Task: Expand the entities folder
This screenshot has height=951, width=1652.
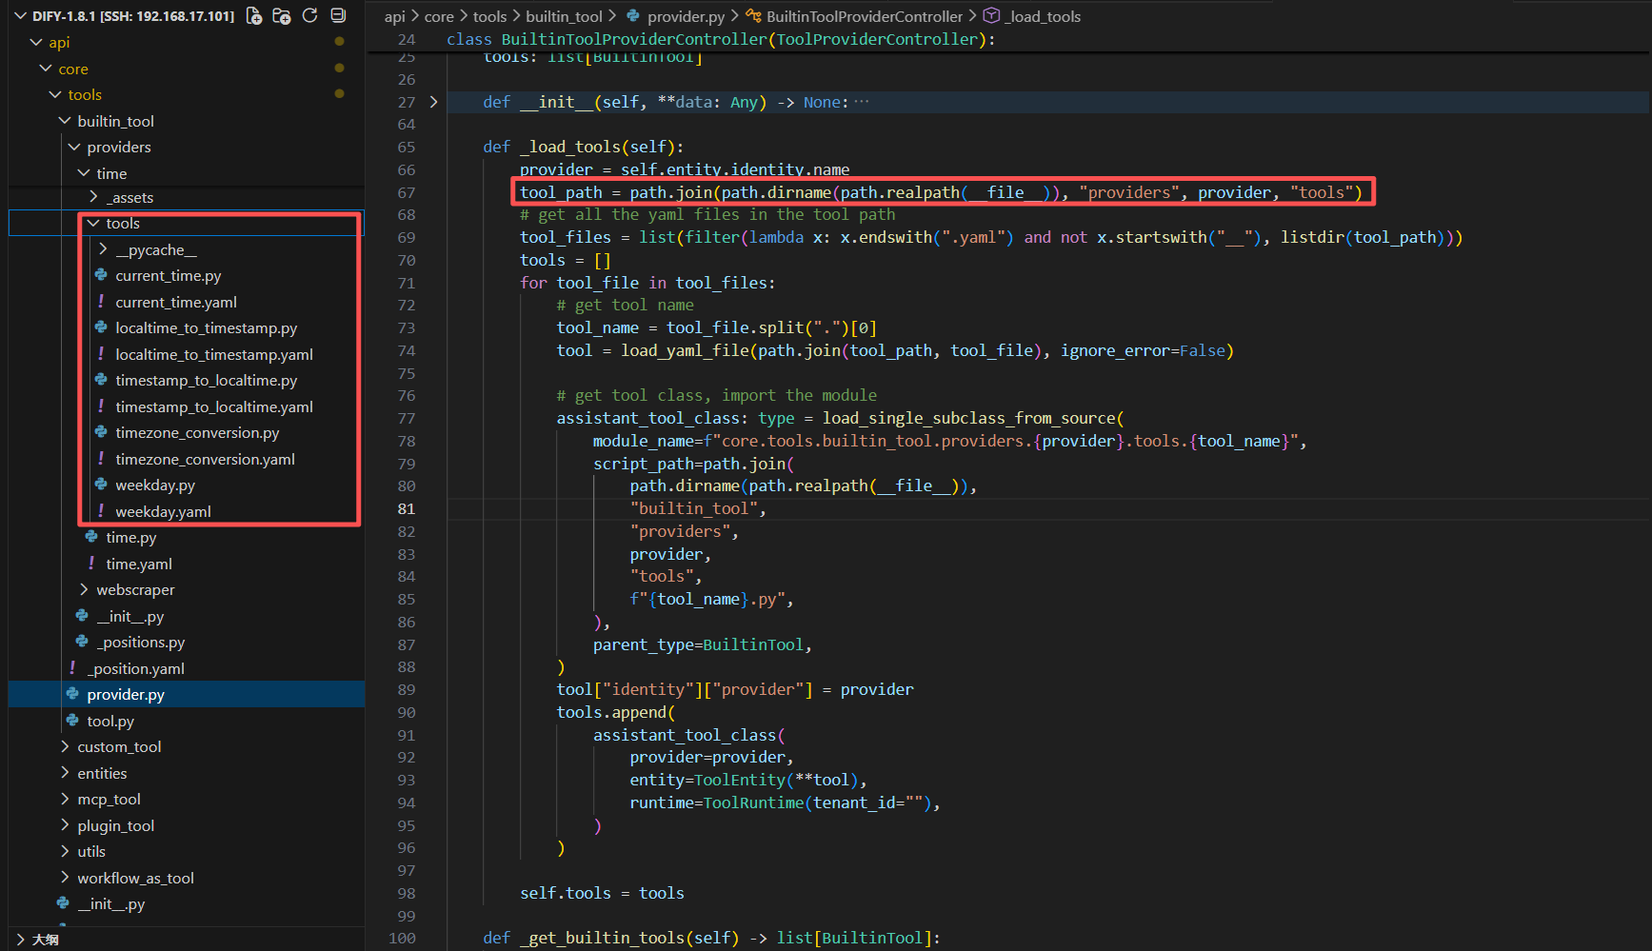Action: (65, 773)
